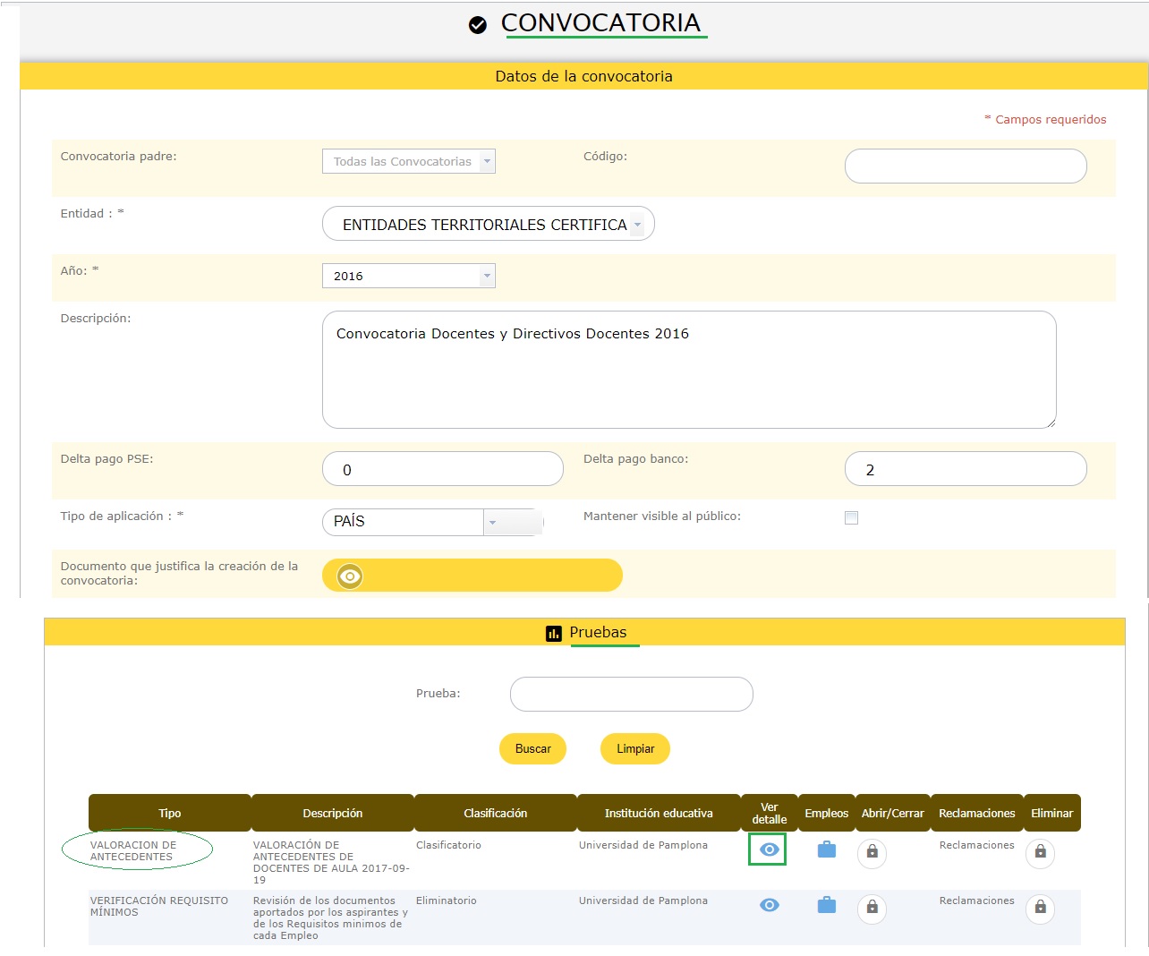The height and width of the screenshot is (956, 1149).
Task: Click Eliminar lock icon in Verificación row
Action: click(1040, 909)
